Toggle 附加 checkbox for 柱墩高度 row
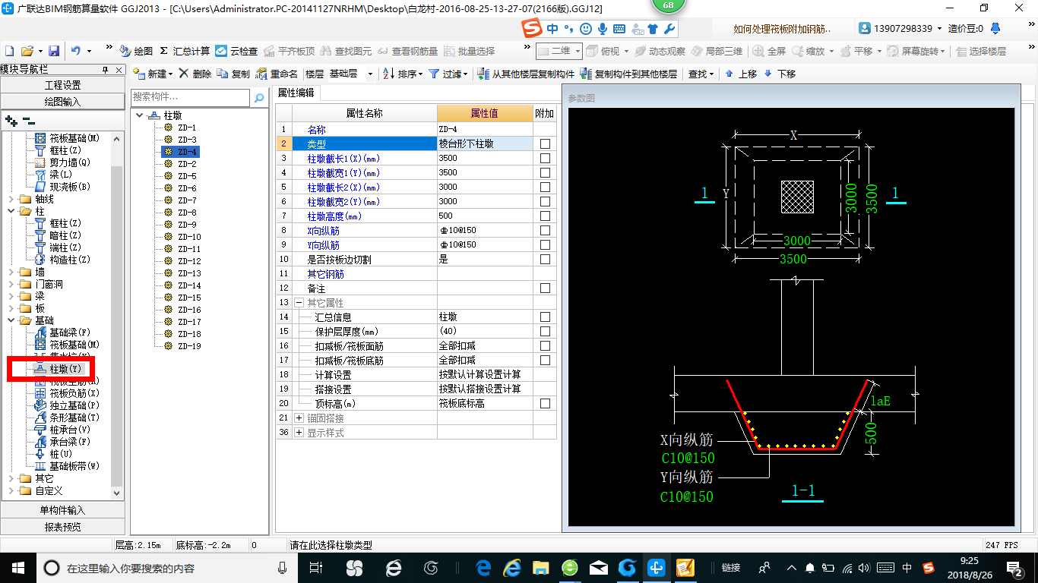 (x=545, y=216)
